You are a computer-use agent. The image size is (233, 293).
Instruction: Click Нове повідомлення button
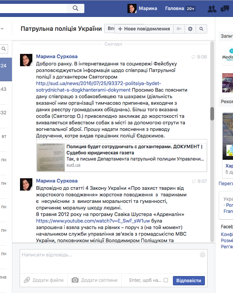click(144, 29)
